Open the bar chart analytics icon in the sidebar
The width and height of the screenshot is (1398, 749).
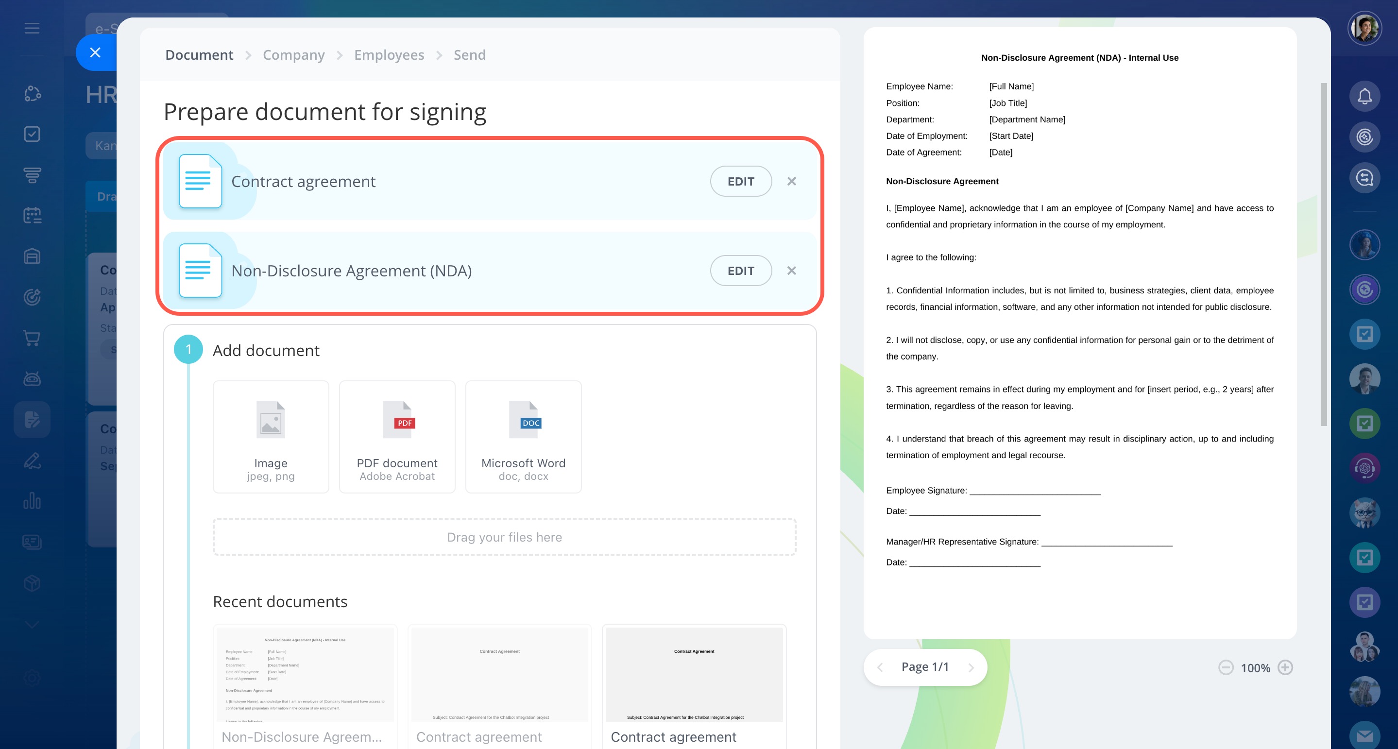32,501
